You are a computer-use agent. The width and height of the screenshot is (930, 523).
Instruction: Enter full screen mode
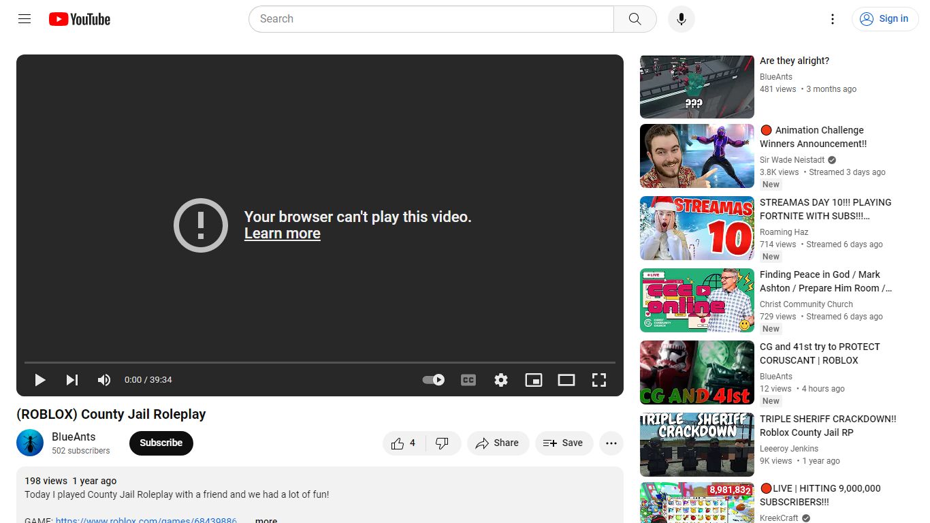[x=599, y=380]
